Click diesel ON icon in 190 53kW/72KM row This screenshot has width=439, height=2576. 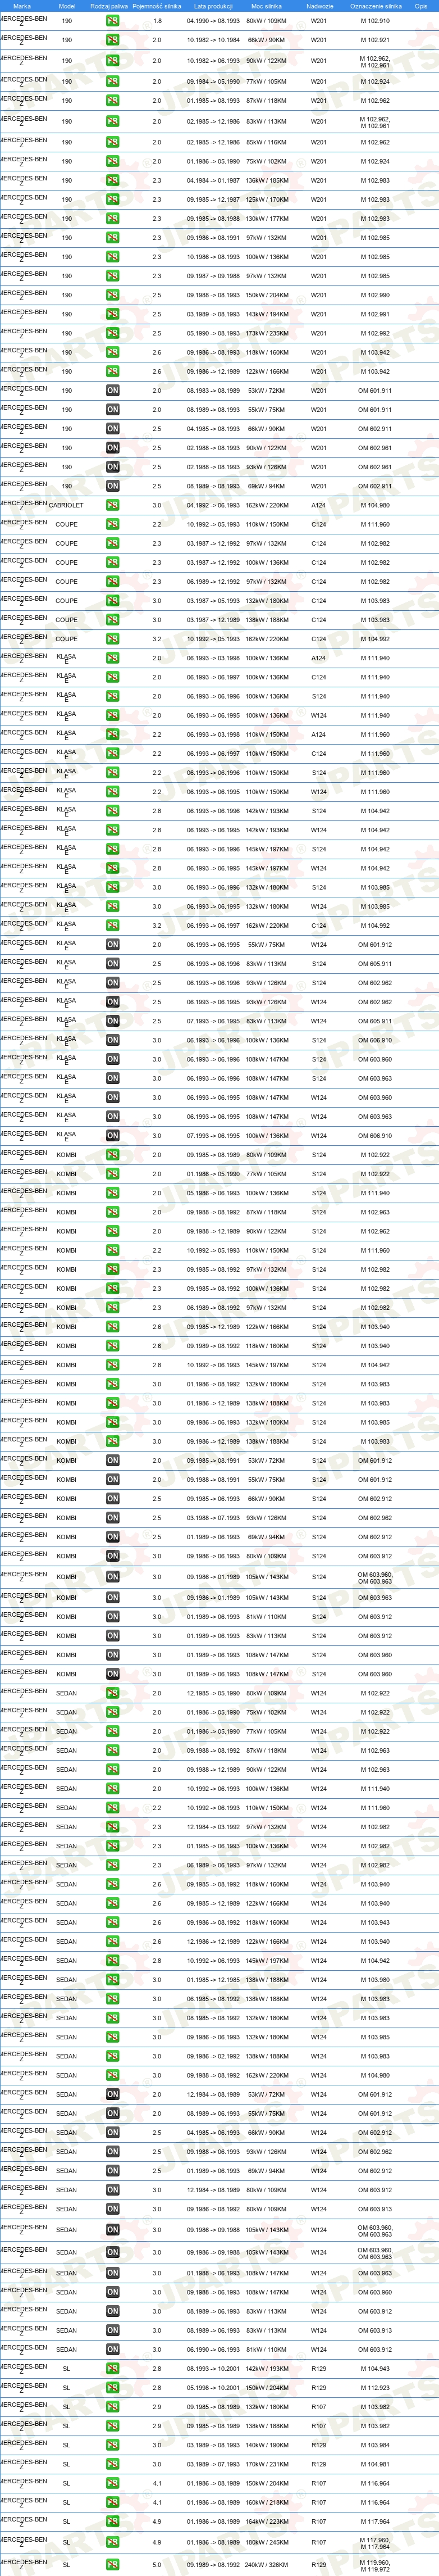pyautogui.click(x=112, y=391)
